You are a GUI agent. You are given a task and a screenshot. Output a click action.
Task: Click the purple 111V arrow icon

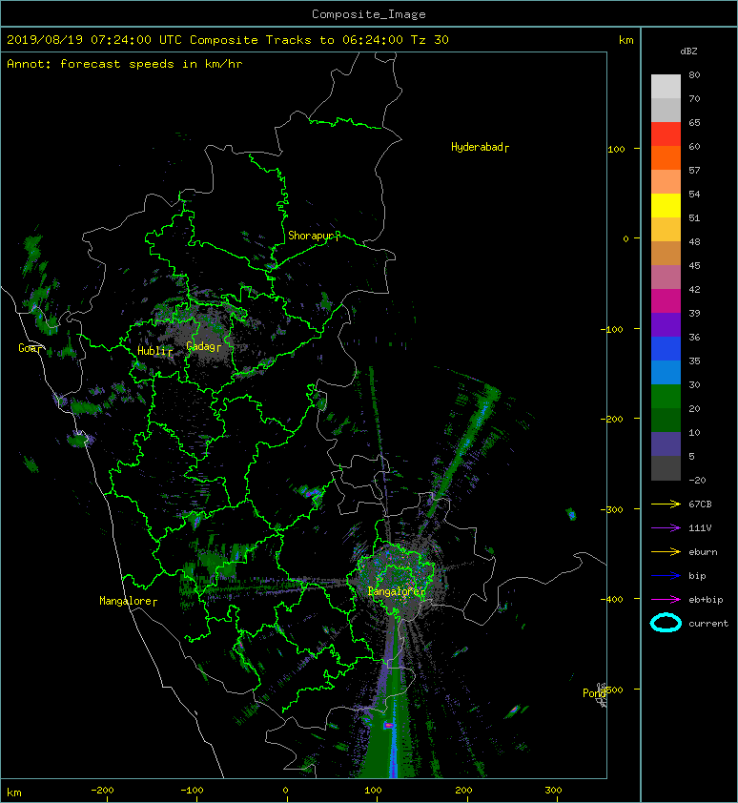(666, 528)
